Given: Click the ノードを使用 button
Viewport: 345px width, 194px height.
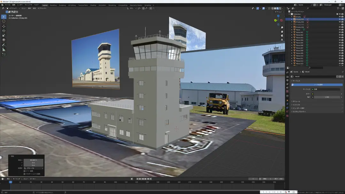Looking at the screenshot, I should point(317,85).
